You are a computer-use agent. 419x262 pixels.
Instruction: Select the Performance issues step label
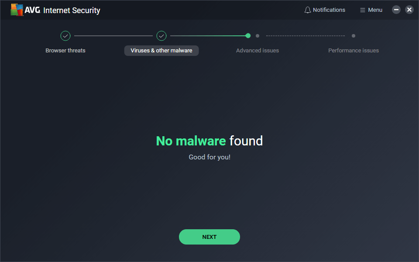click(x=354, y=51)
